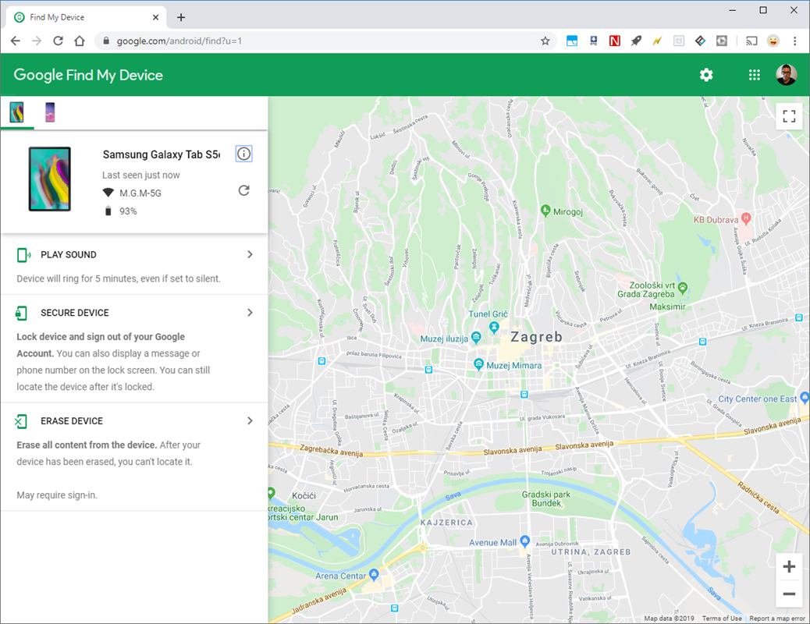Click the Cast extension icon
This screenshot has width=810, height=624.
[x=751, y=41]
